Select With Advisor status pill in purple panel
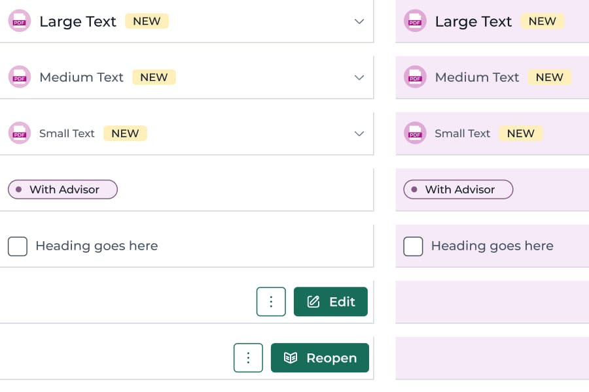Screen dimensions: 589x392 [x=458, y=189]
